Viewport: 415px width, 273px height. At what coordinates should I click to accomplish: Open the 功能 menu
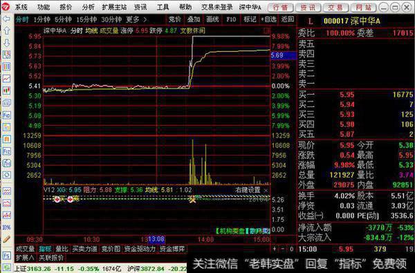[44, 7]
